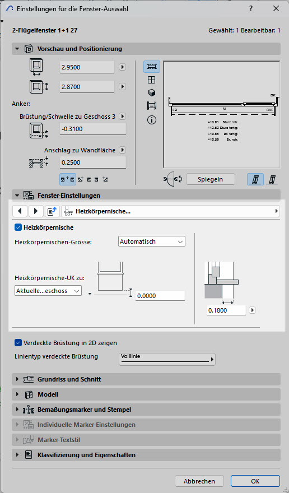The height and width of the screenshot is (493, 289).
Task: Select the floor plan preview icon
Action: pos(152,67)
